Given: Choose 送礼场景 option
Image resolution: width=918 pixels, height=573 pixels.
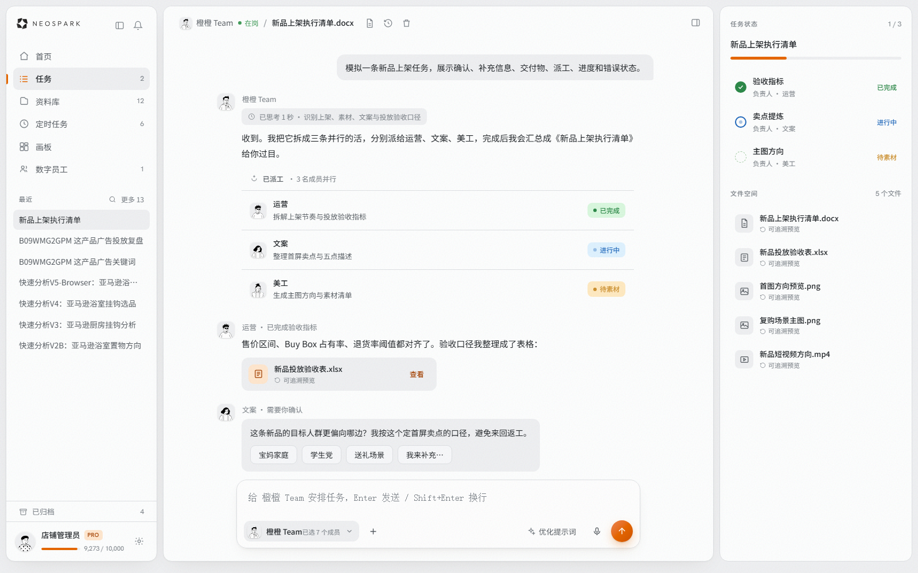Looking at the screenshot, I should click(369, 455).
